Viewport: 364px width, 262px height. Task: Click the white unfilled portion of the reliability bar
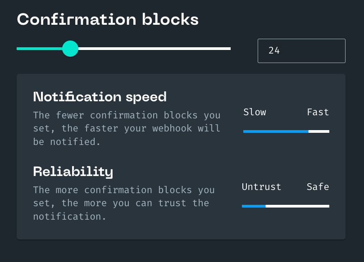(x=297, y=206)
